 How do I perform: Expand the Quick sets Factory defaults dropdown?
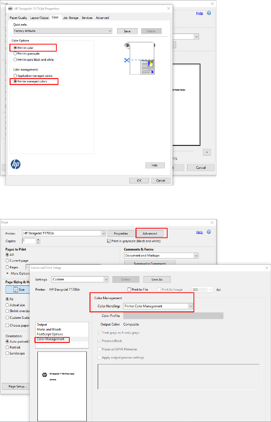point(63,31)
